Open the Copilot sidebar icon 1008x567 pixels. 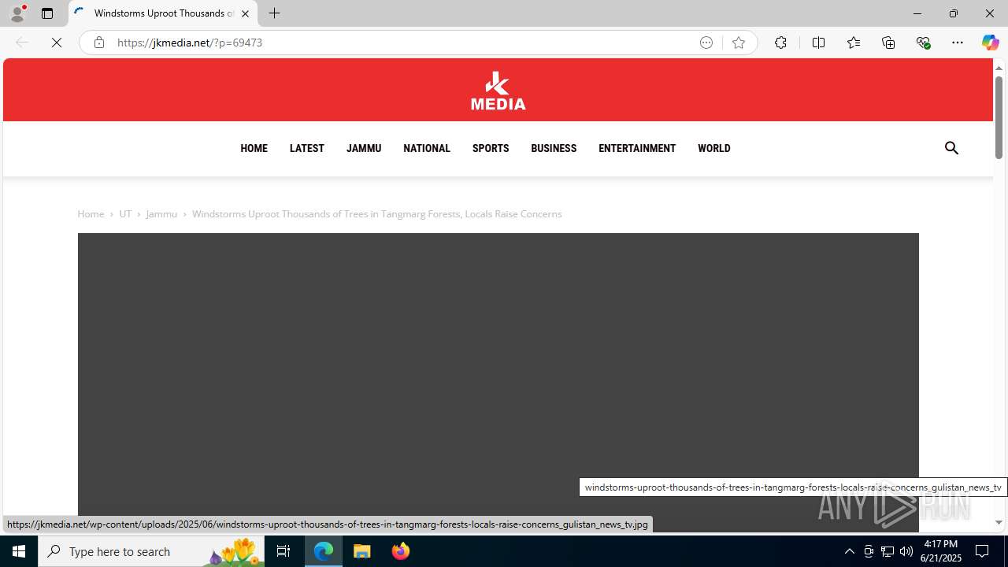990,43
